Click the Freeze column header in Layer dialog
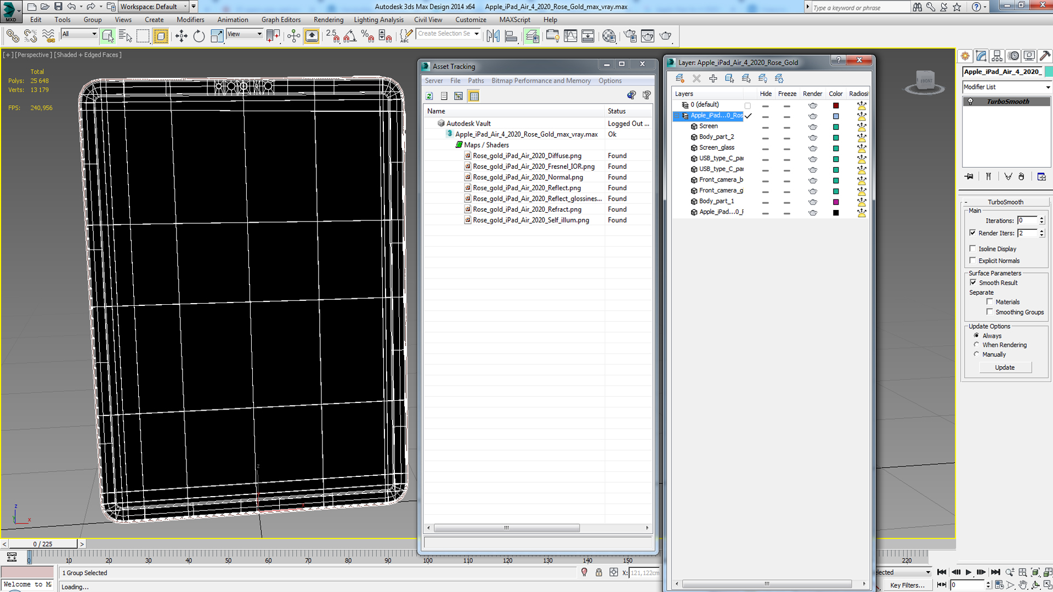Screen dimensions: 1053x592 tap(787, 94)
